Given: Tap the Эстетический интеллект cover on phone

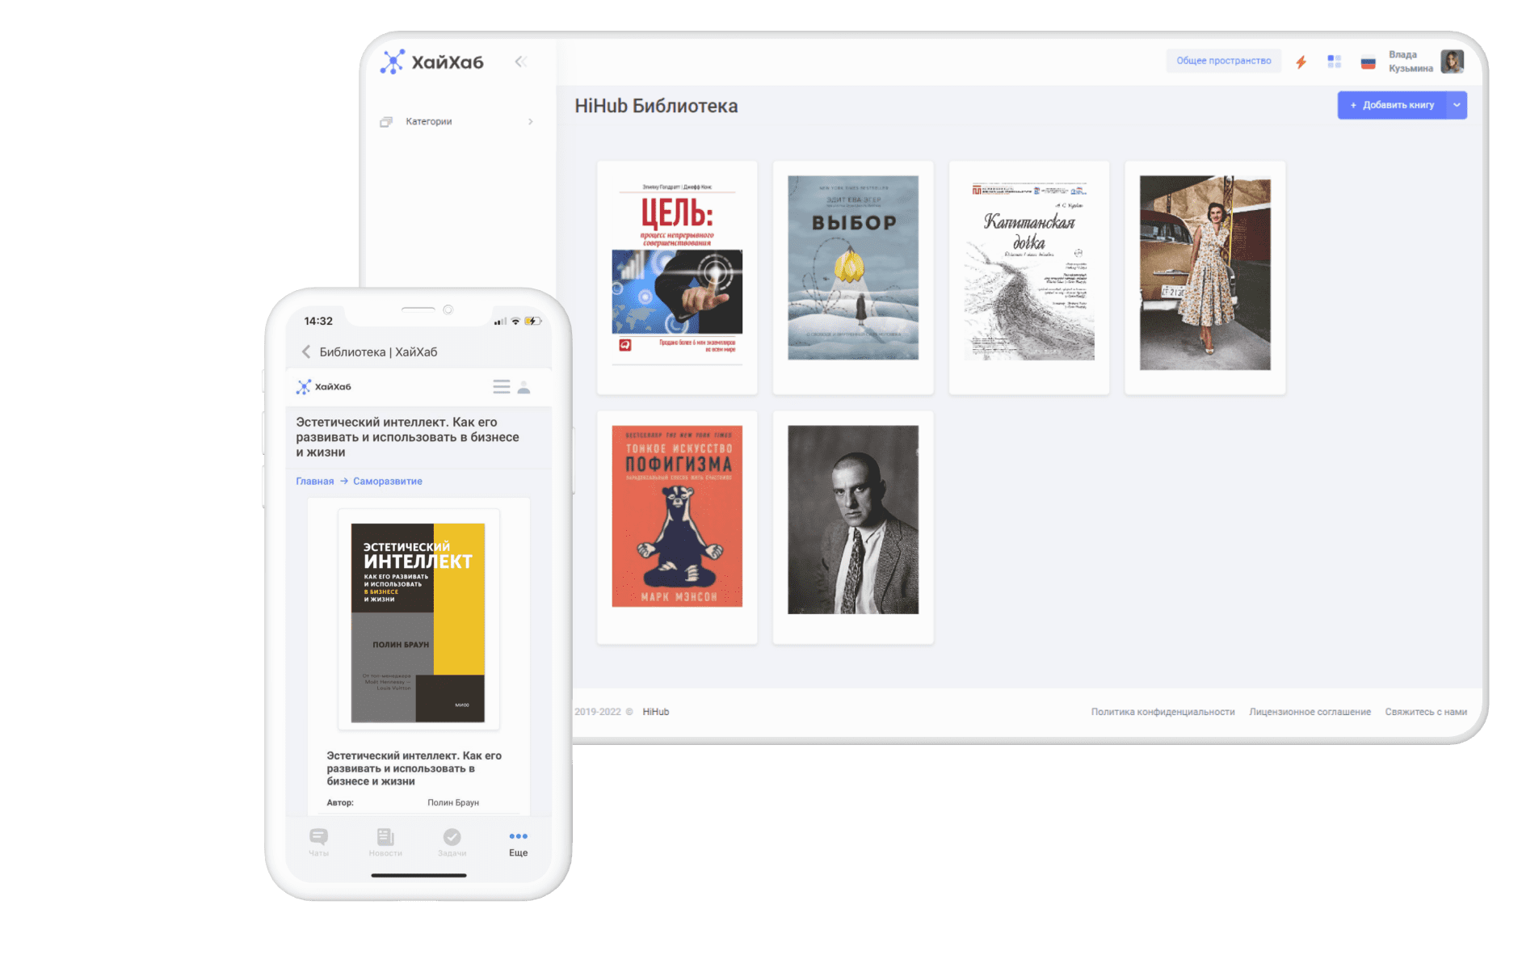Looking at the screenshot, I should point(418,623).
